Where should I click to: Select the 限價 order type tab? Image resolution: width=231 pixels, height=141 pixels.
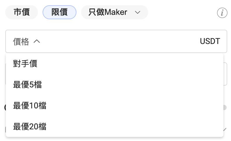[x=60, y=13]
